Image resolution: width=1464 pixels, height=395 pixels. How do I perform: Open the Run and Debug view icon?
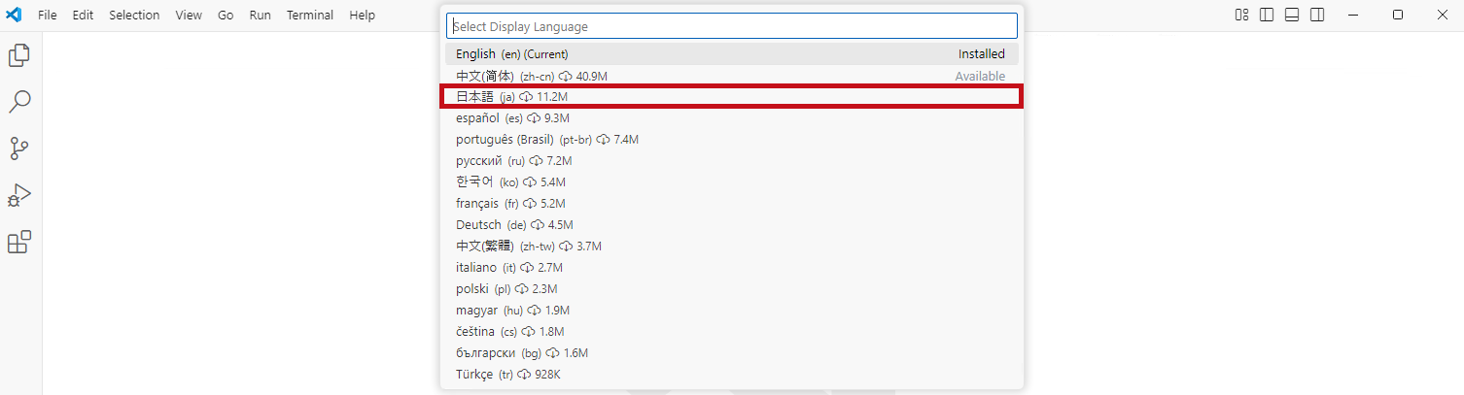[19, 195]
